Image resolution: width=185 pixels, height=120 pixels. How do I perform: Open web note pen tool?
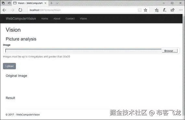(x=165, y=10)
